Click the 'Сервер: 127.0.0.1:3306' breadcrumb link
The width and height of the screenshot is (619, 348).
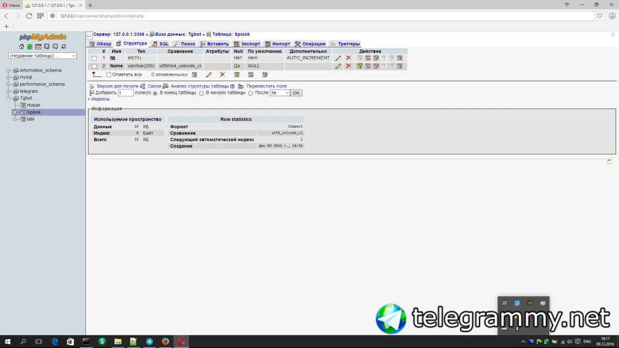tap(119, 35)
